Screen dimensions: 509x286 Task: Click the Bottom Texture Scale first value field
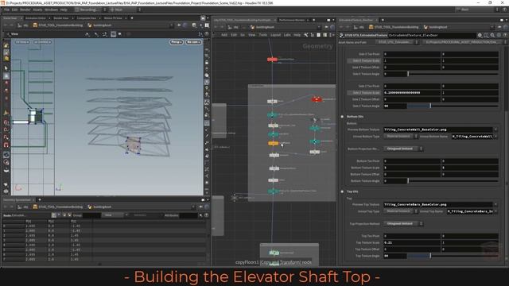point(412,168)
